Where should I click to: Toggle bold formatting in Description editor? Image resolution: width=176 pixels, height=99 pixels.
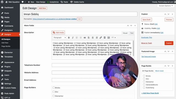point(69,38)
